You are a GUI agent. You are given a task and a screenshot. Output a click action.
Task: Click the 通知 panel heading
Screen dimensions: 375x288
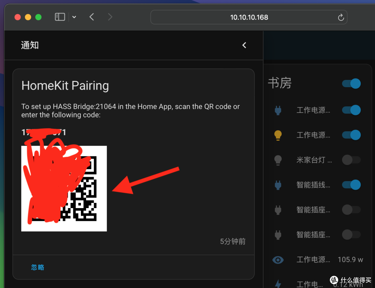click(30, 45)
